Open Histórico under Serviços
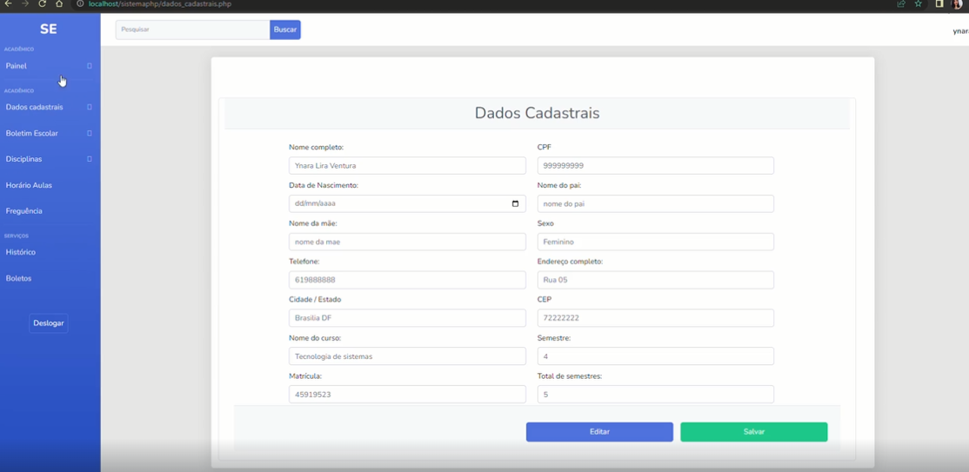969x472 pixels. click(21, 252)
